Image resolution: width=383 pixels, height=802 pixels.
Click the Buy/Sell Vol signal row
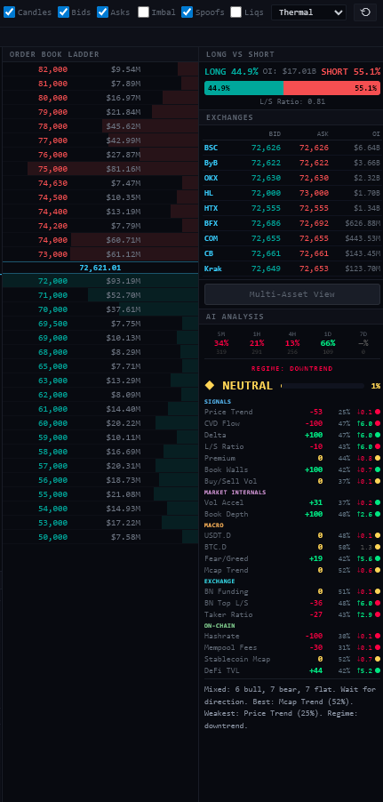click(292, 481)
